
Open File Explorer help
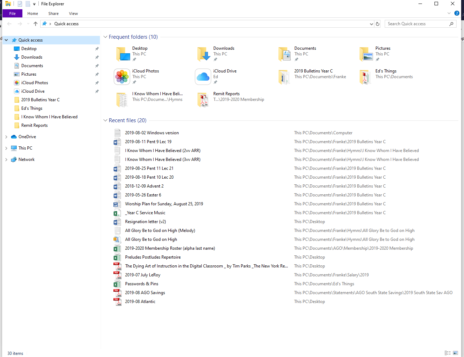(x=457, y=13)
